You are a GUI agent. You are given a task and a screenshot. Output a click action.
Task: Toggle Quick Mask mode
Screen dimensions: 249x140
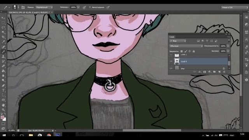click(x=3, y=124)
